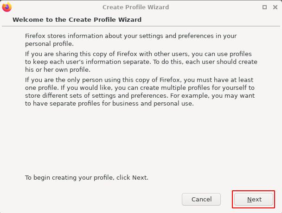Viewport: 282px width, 213px height.
Task: Click the line 'to have separate profiles for business'
Action: [109, 103]
